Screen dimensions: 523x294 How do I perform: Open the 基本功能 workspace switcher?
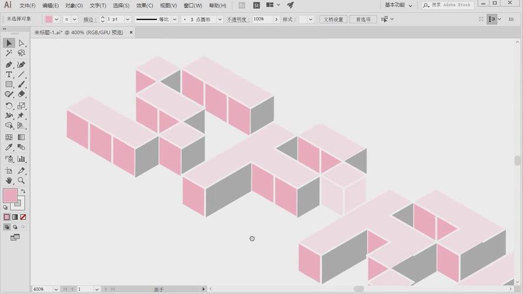coord(398,5)
